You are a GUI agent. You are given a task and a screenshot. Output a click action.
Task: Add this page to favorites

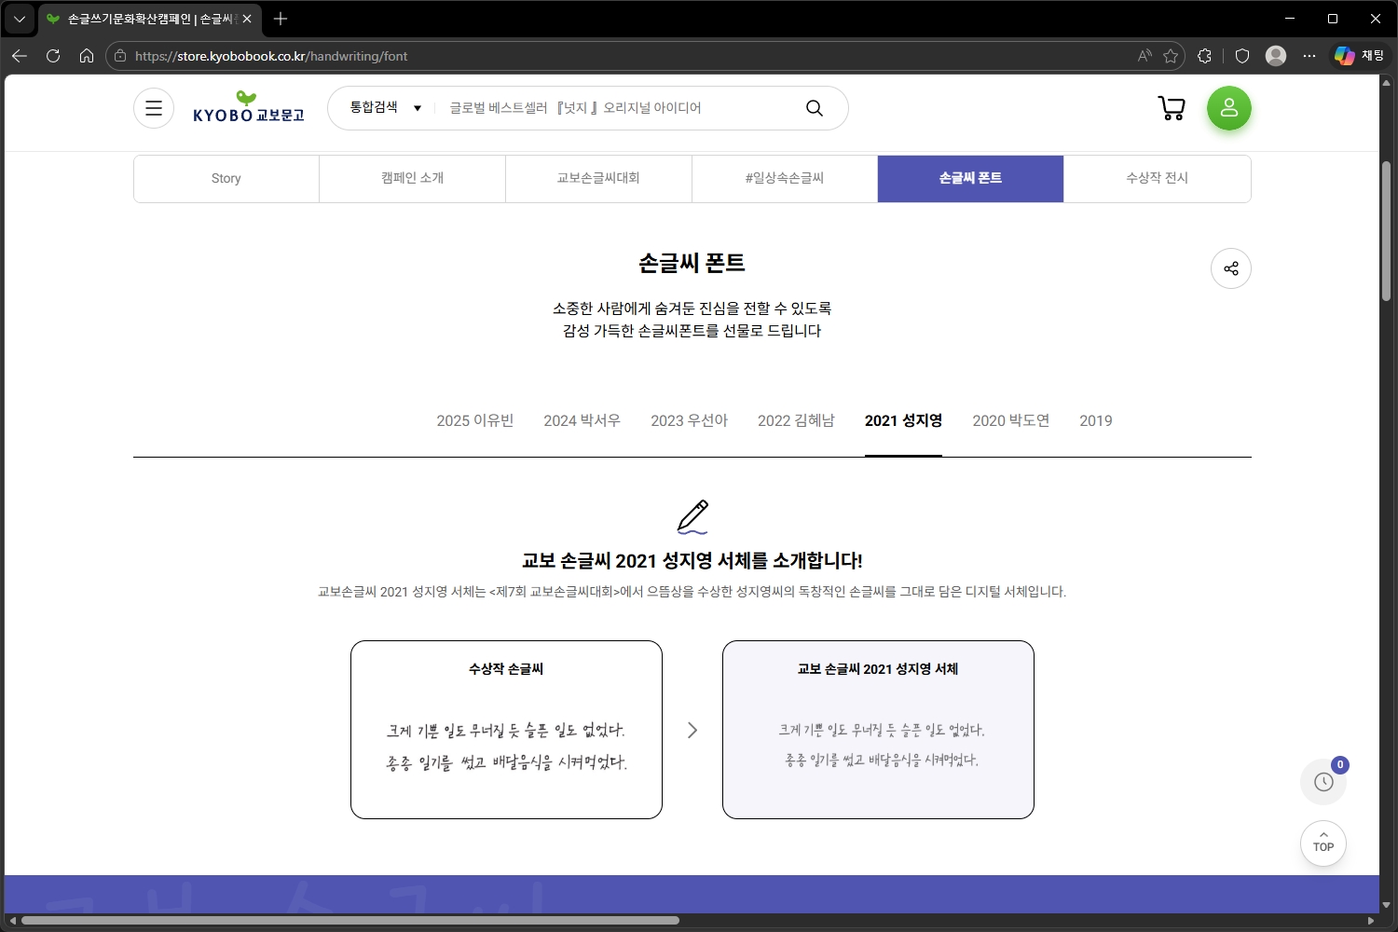[x=1171, y=56]
